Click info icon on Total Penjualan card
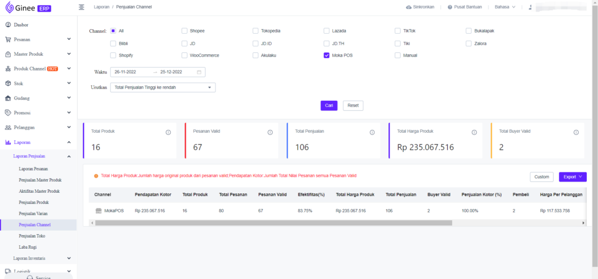This screenshot has height=279, width=598. (x=372, y=132)
